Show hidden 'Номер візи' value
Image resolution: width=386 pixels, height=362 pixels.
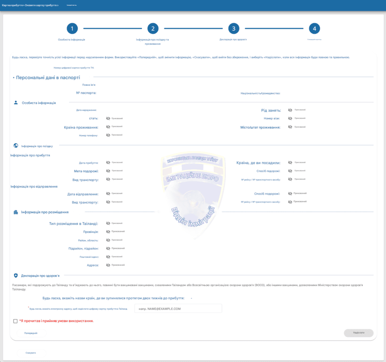(x=290, y=118)
